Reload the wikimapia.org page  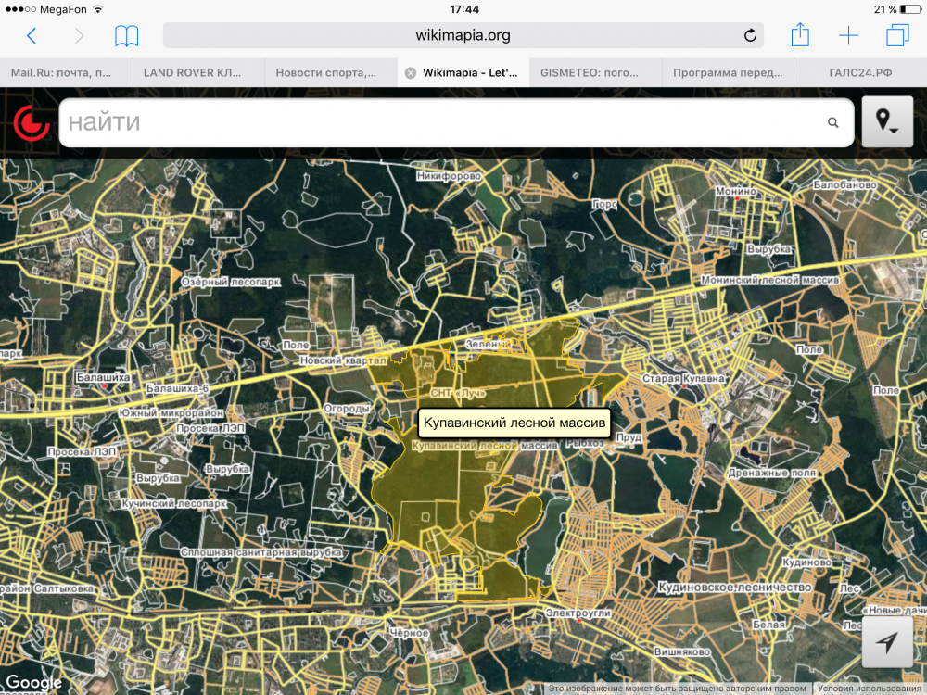pos(749,36)
